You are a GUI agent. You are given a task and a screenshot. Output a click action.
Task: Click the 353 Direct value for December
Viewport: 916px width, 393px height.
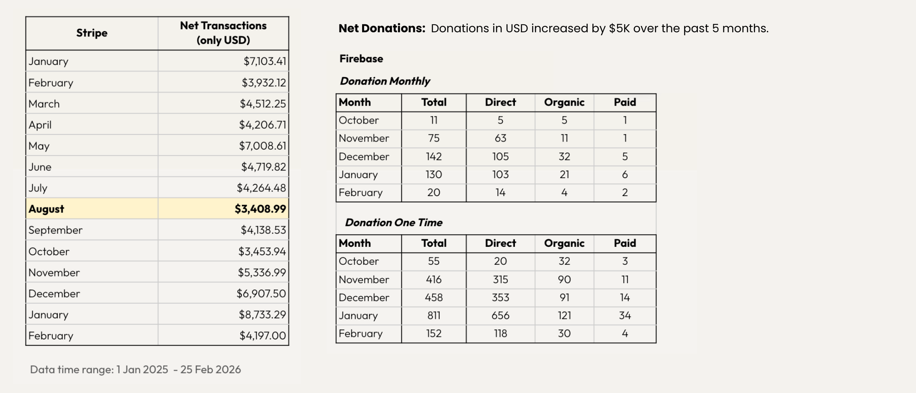tap(500, 297)
